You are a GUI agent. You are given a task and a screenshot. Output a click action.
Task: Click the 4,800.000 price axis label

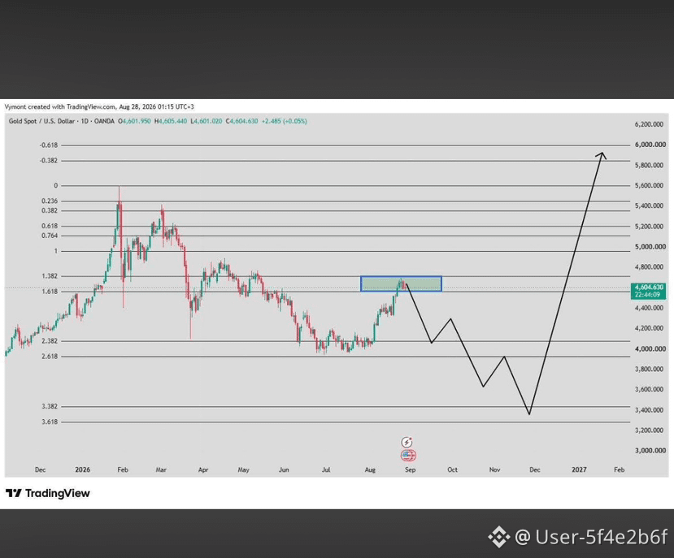point(649,266)
